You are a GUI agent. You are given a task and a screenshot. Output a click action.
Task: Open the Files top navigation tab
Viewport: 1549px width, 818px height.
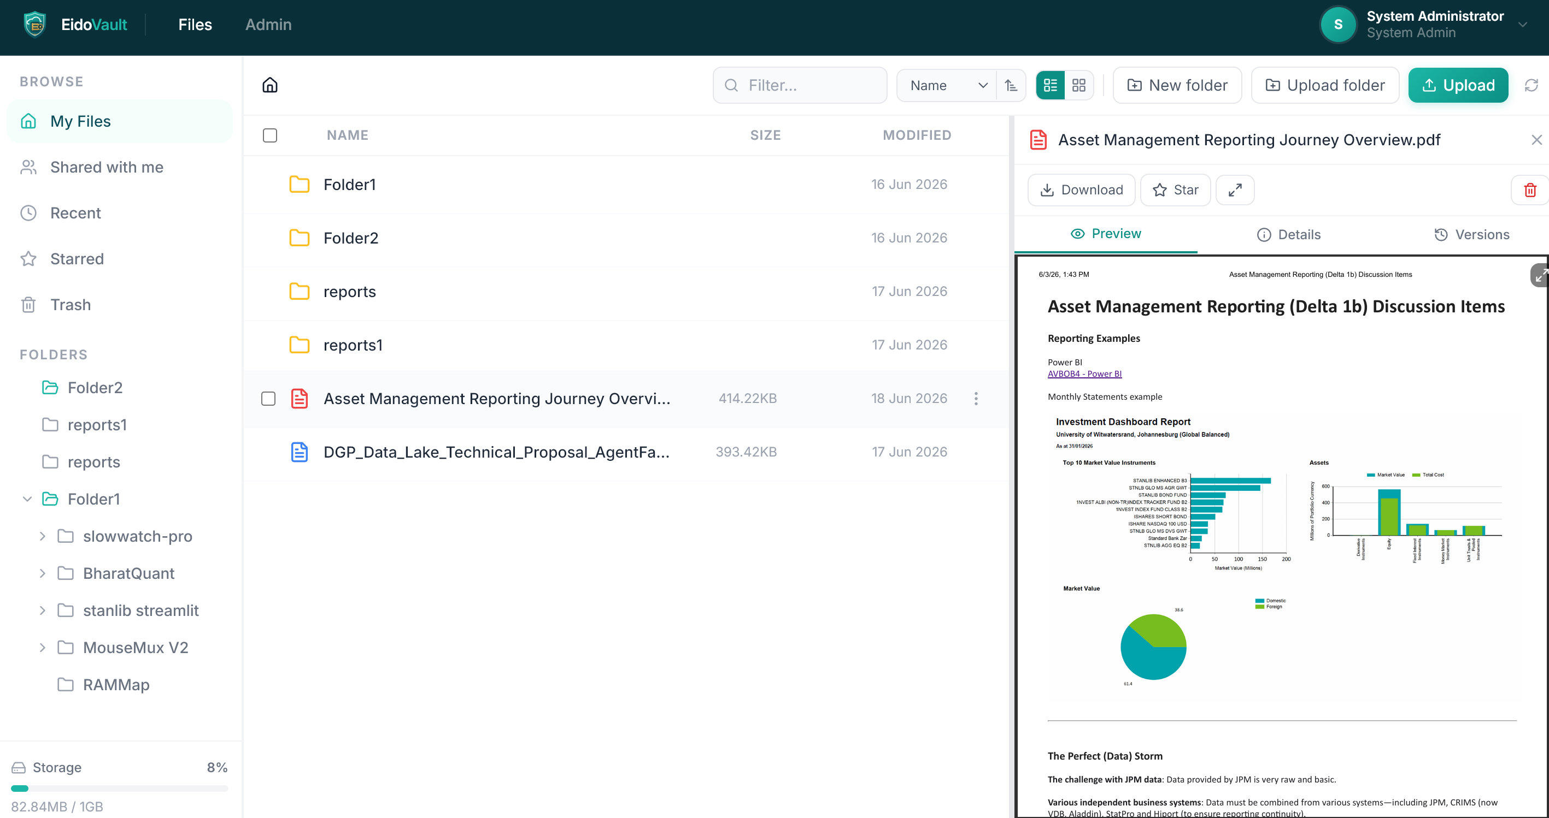(x=195, y=25)
